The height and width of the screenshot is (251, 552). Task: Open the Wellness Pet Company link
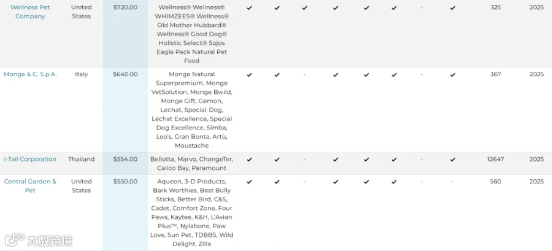30,12
